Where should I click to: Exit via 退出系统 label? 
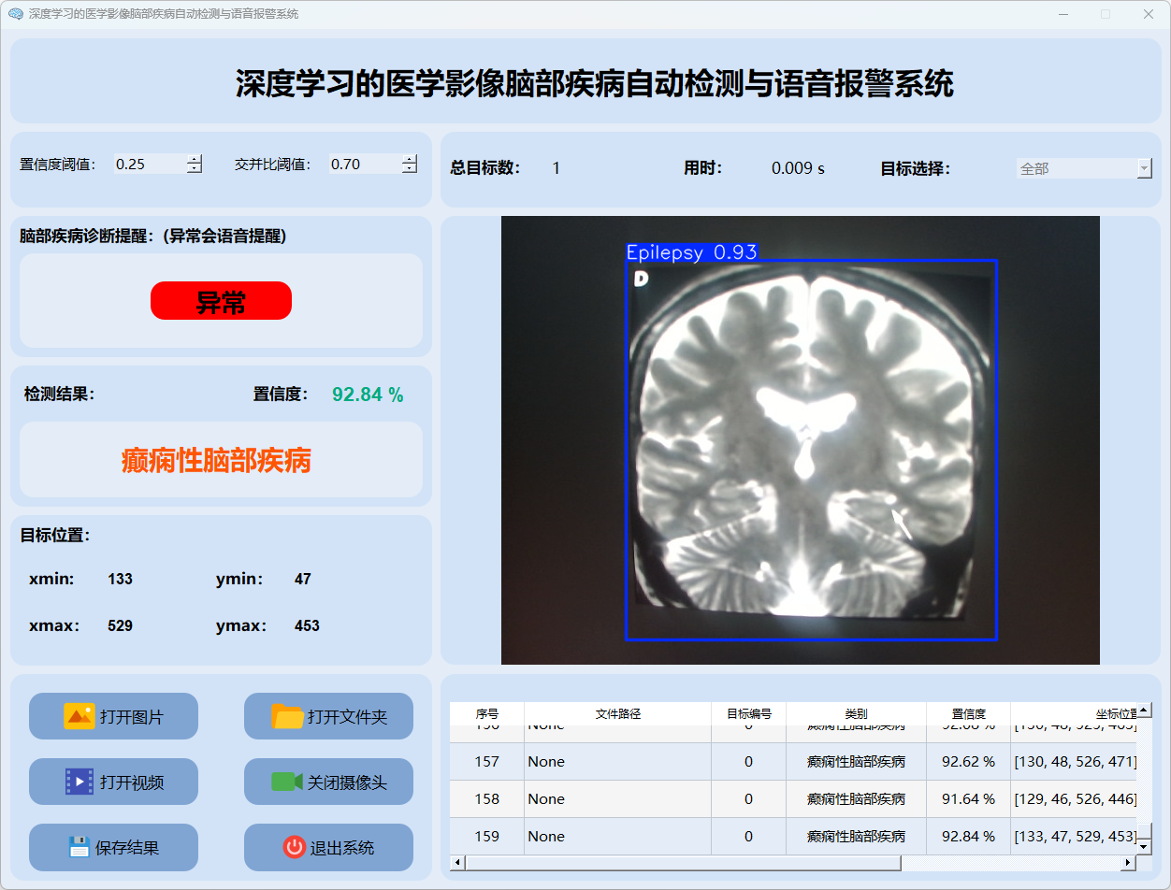342,848
